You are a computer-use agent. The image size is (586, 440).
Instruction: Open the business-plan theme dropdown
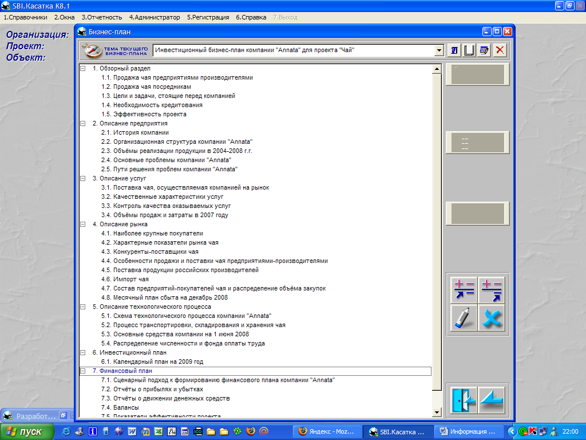point(439,50)
